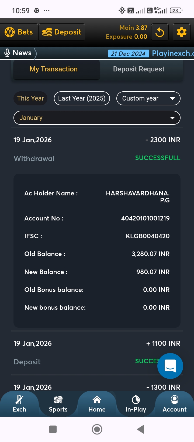Image resolution: width=194 pixels, height=442 pixels.
Task: Refresh balance with the reload icon
Action: (x=160, y=32)
